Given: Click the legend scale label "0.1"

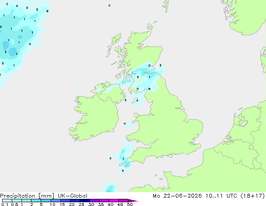Looking at the screenshot, I should (x=5, y=204).
